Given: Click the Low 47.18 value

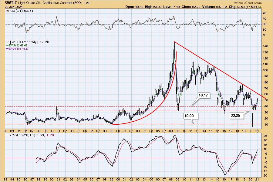Looking at the screenshot, I should coord(171,7).
